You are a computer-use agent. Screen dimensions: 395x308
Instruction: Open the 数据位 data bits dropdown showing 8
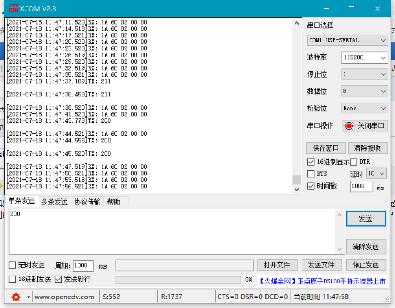(364, 91)
